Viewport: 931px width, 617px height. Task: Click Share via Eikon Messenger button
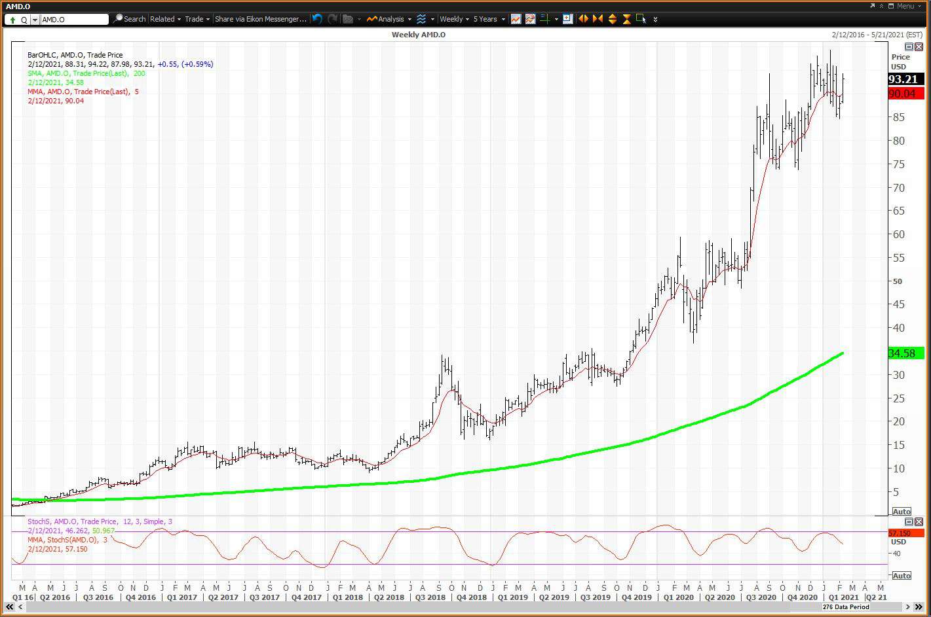click(261, 19)
